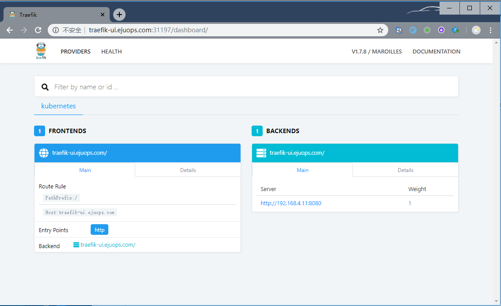Click the Traefik logo in header
This screenshot has width=501, height=306.
click(41, 51)
